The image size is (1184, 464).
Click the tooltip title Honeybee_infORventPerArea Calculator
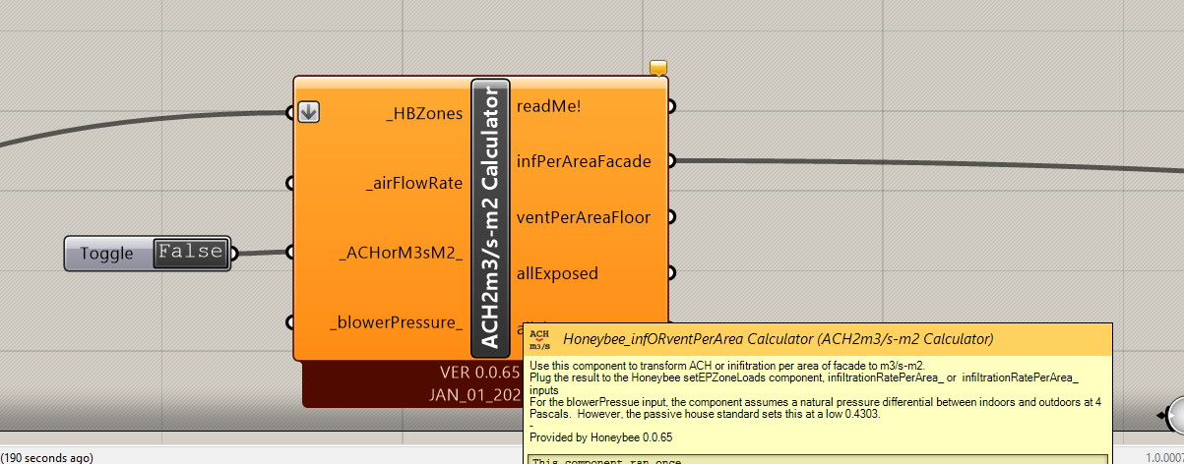(778, 339)
